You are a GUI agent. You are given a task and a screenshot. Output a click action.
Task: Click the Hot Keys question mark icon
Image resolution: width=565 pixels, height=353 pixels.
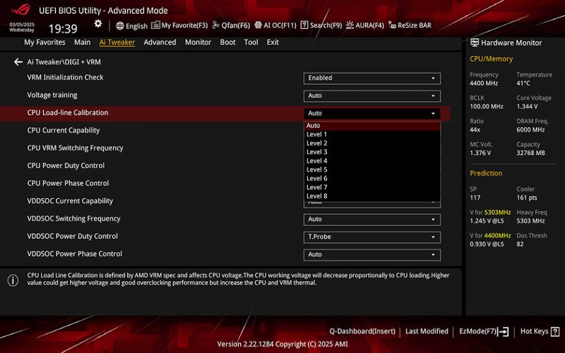(x=555, y=331)
